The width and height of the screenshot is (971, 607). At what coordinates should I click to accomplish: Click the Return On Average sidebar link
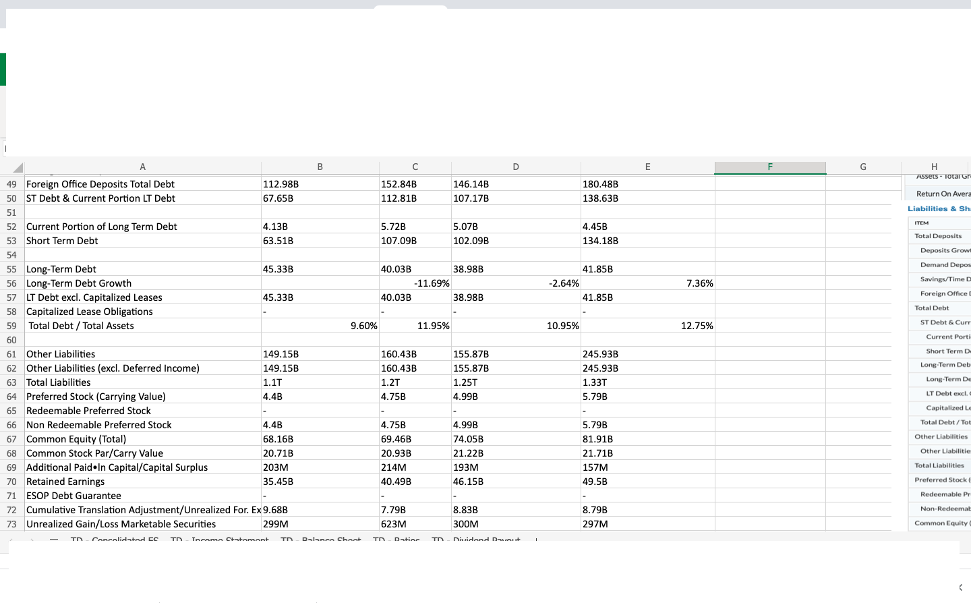(944, 194)
